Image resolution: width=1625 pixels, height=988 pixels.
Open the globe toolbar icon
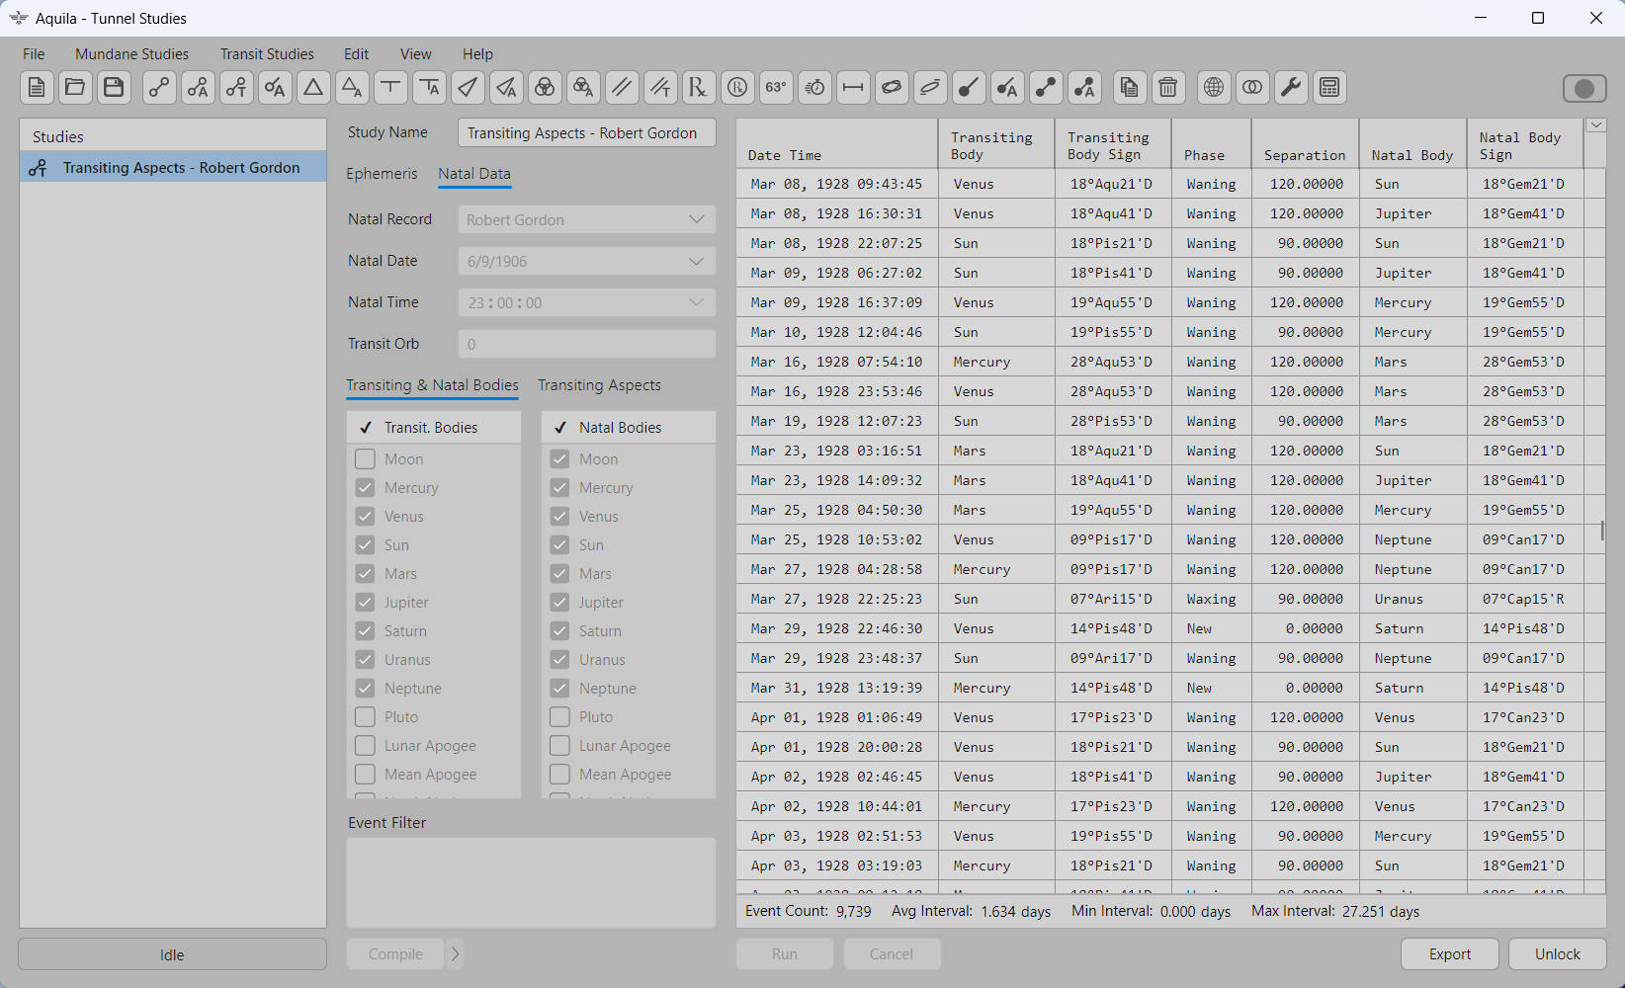[x=1214, y=88]
